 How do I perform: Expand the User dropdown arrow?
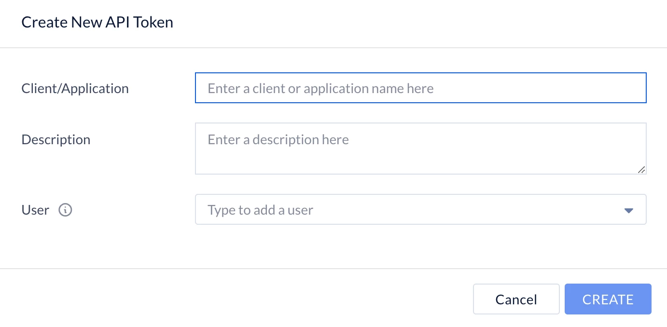click(628, 210)
